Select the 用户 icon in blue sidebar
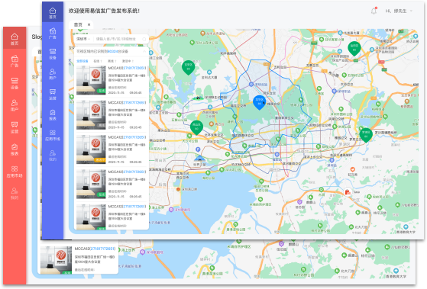 53,72
